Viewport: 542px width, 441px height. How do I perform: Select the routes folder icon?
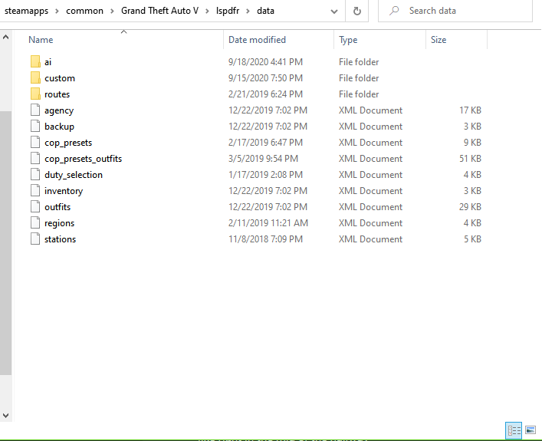tap(35, 94)
